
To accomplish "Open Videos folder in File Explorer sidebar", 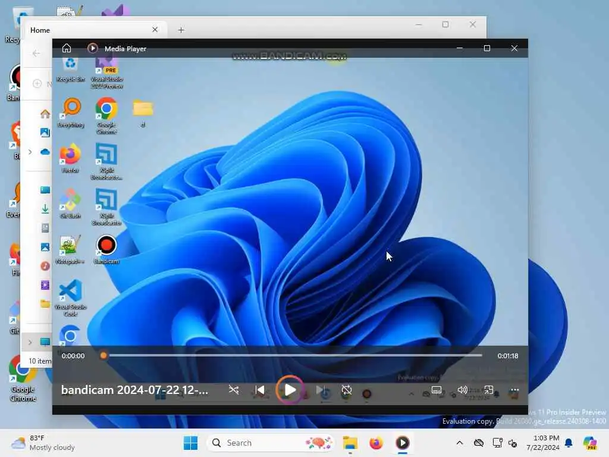I will 45,285.
